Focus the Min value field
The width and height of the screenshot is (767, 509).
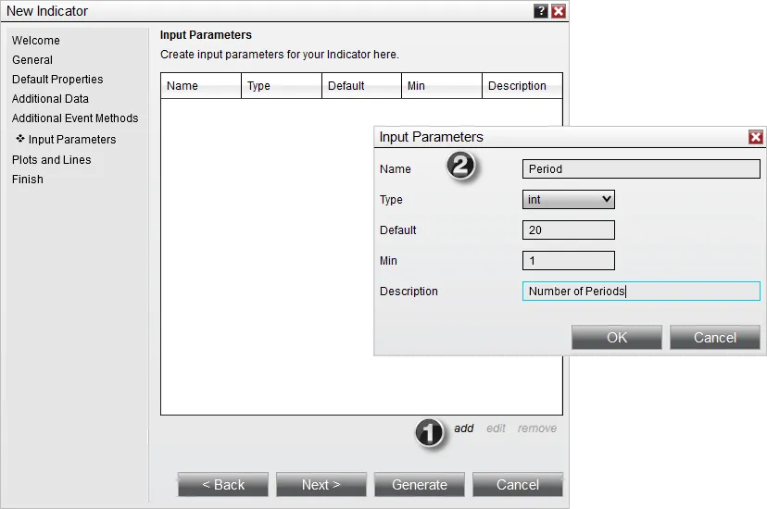pos(569,260)
